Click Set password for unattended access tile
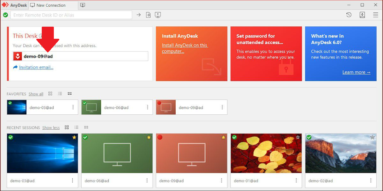The height and width of the screenshot is (191, 383). tap(266, 54)
